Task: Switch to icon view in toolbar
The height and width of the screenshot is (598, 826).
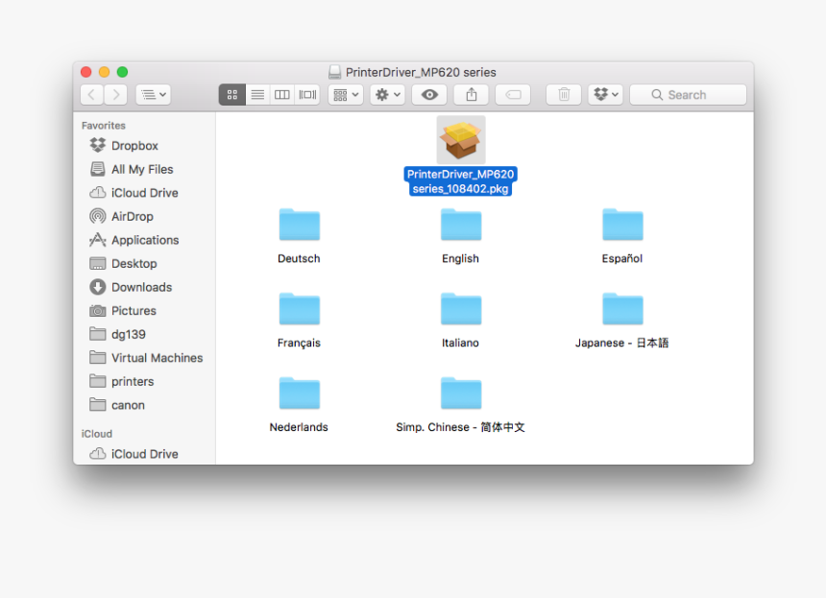Action: (x=231, y=95)
